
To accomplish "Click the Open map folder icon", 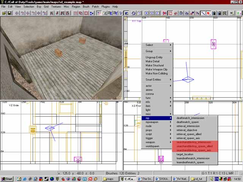I will (x=4, y=13).
